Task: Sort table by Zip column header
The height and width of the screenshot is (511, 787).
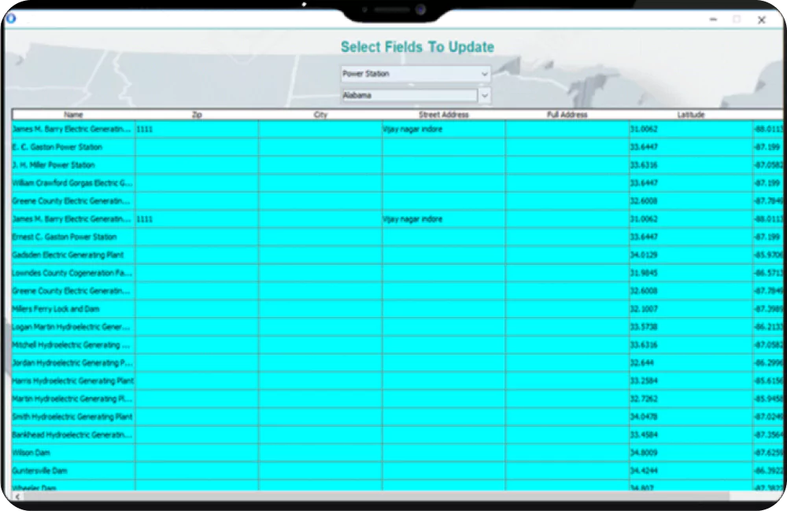Action: (x=197, y=115)
